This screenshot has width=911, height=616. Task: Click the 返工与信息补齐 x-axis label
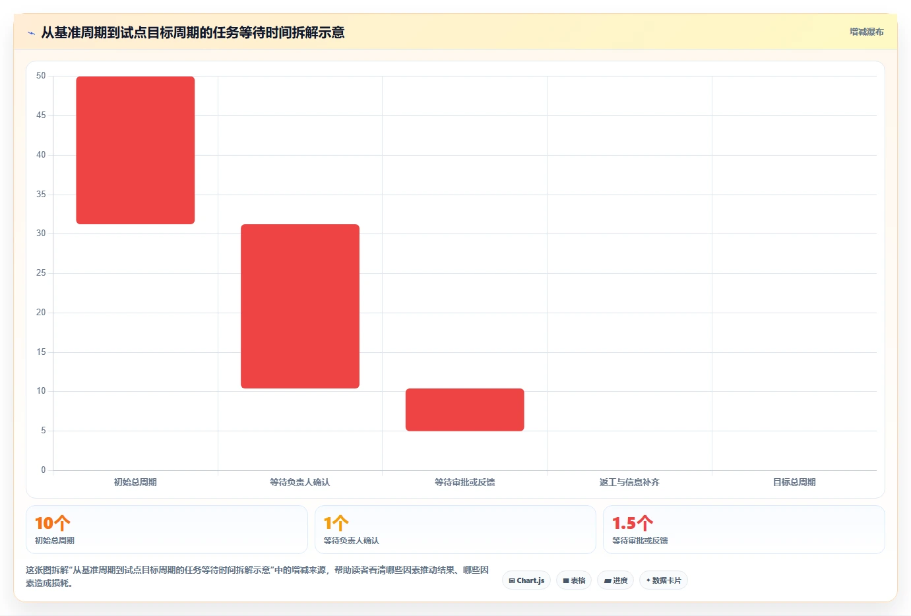point(629,482)
